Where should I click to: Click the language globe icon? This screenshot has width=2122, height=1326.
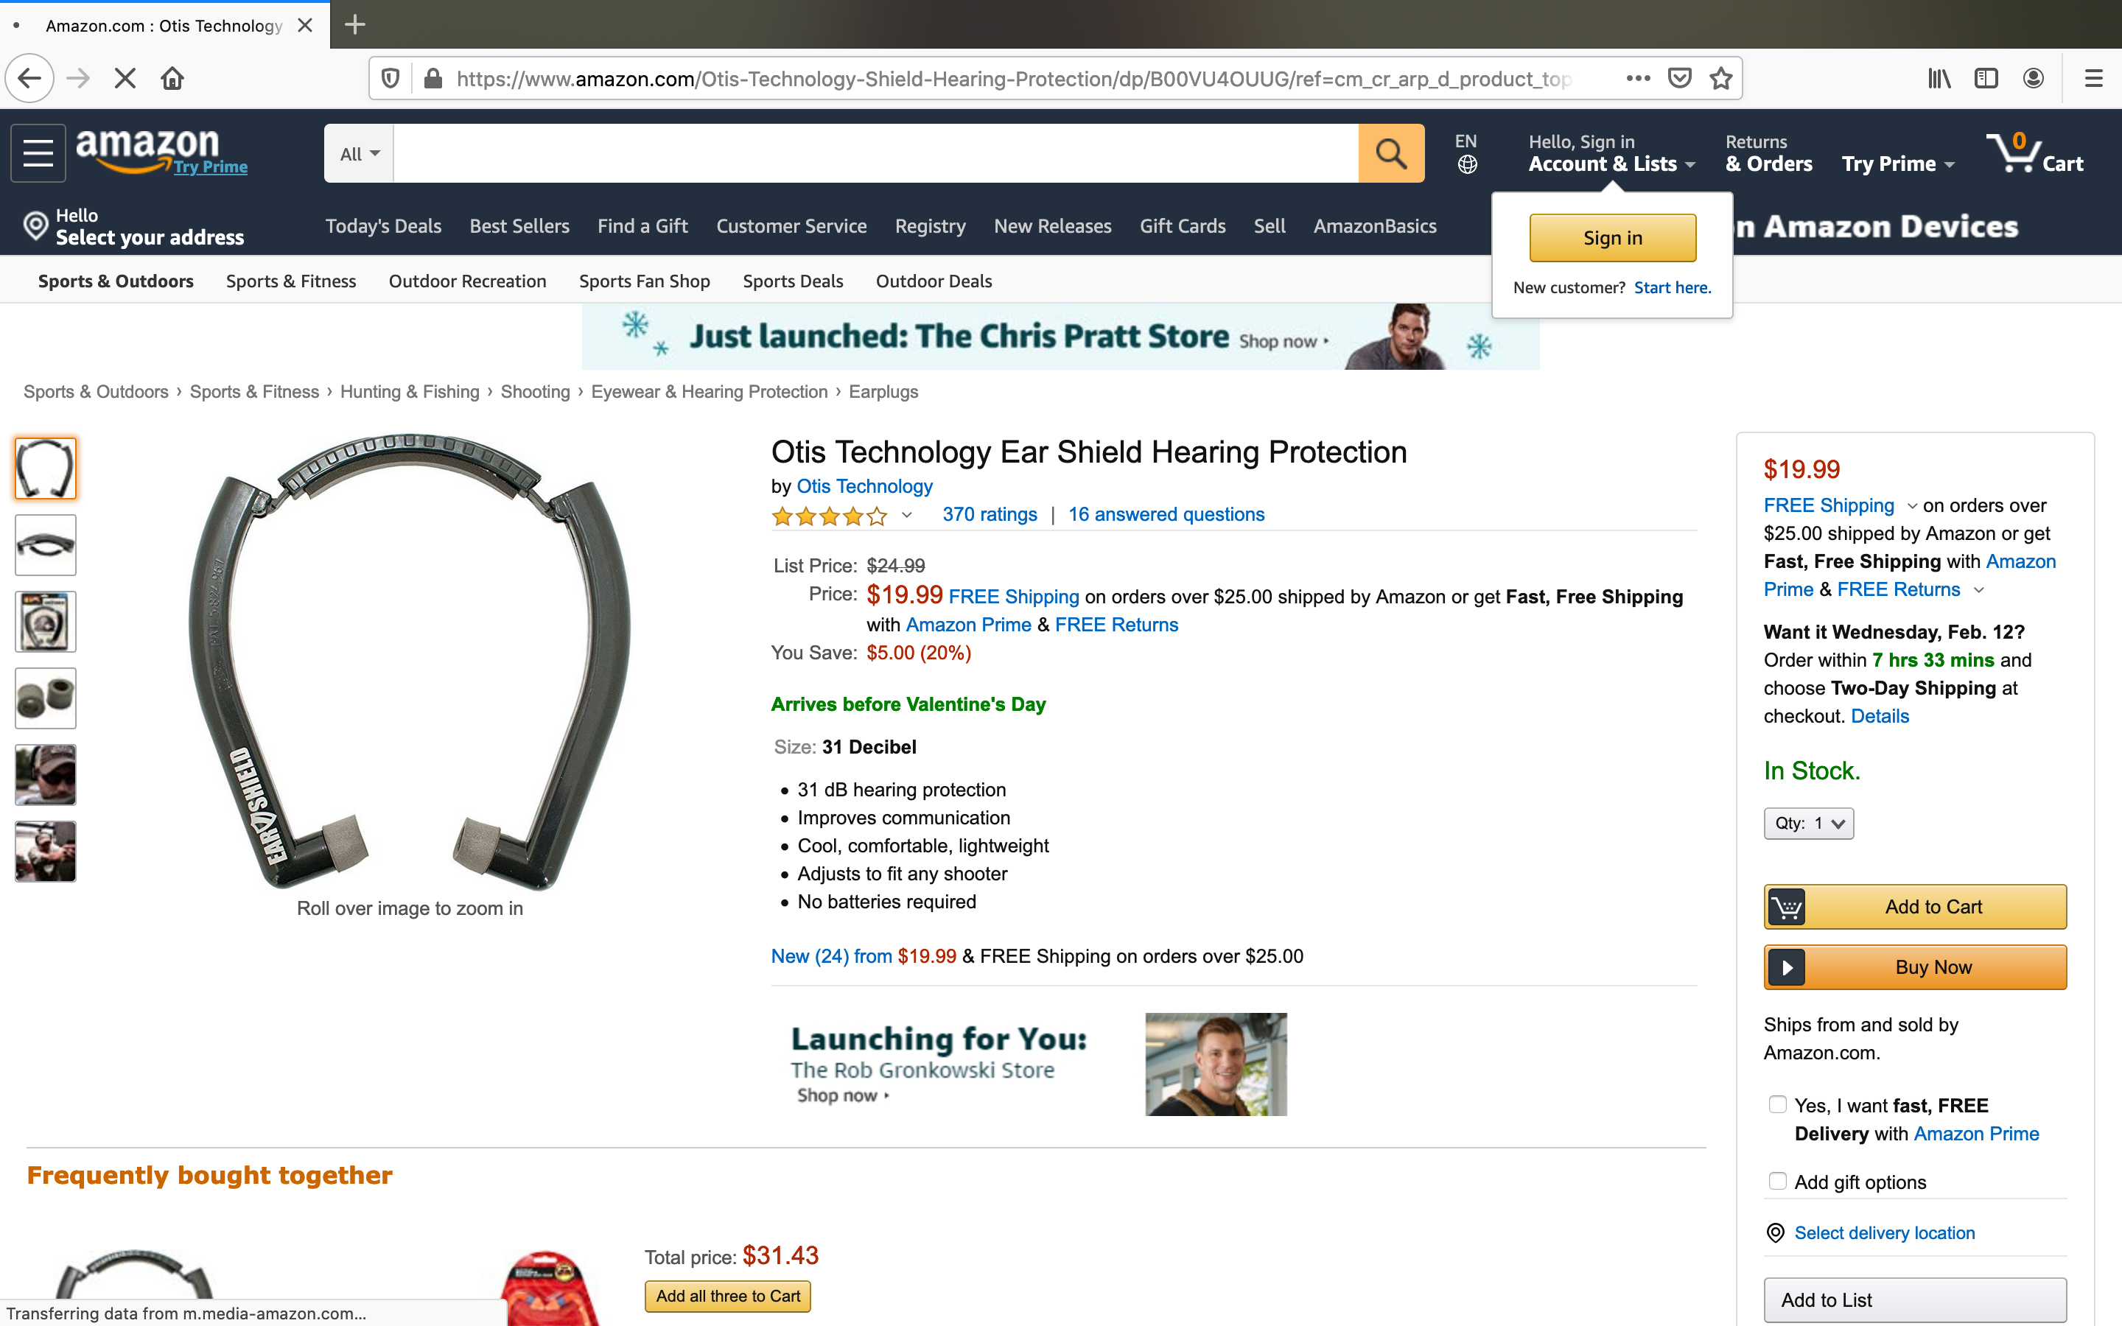coord(1467,165)
